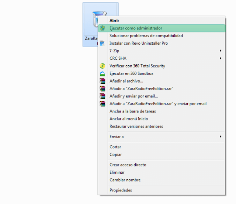Choose Cortar from the menu
The width and height of the screenshot is (236, 204).
(162, 147)
